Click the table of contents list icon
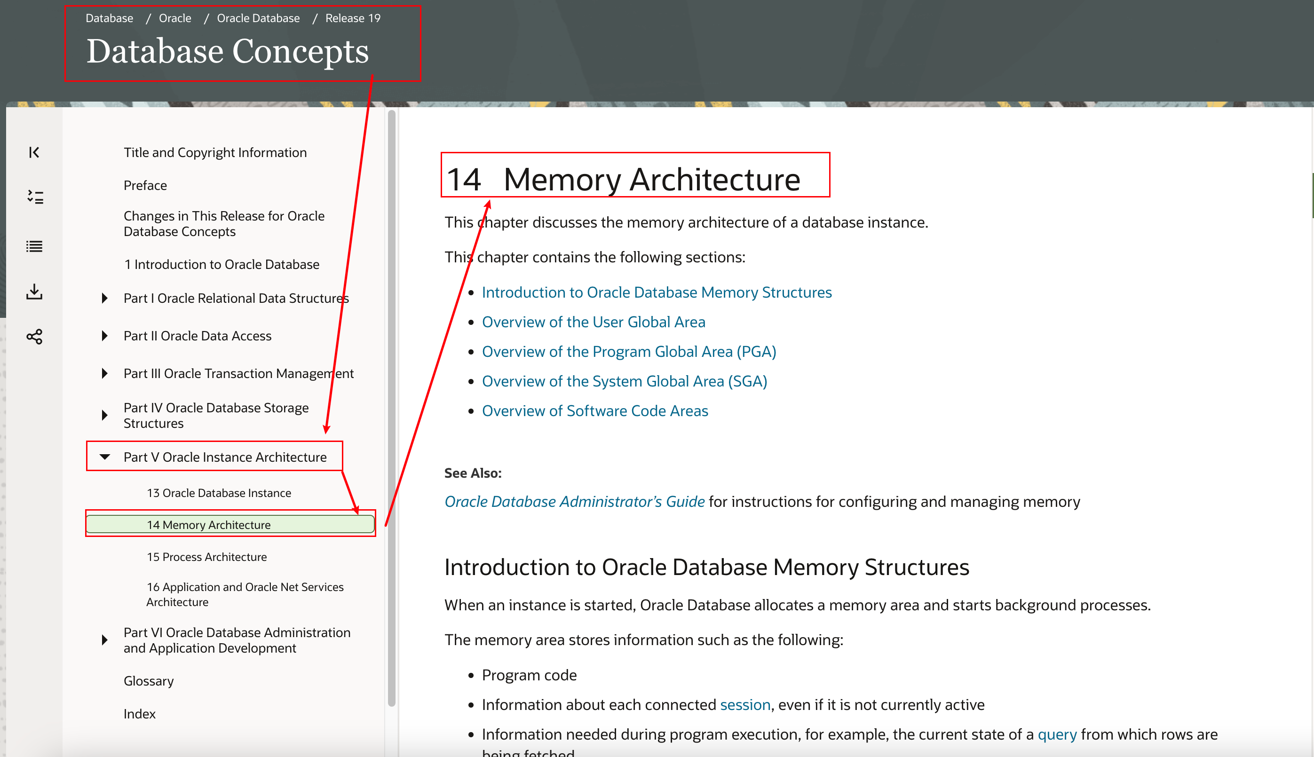 coord(34,246)
